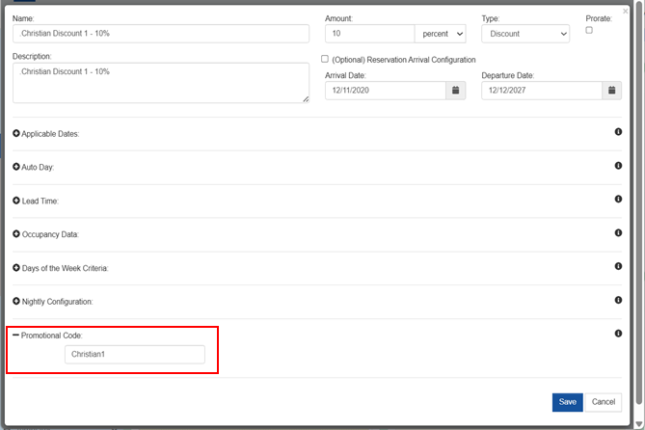
Task: Click the Amount input field
Action: [x=369, y=34]
